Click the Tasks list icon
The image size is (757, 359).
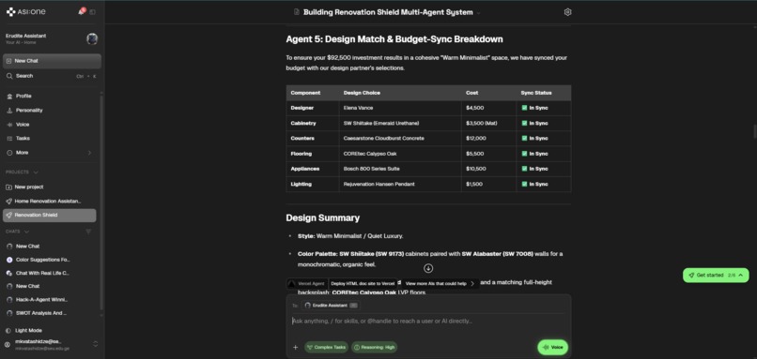(x=9, y=139)
